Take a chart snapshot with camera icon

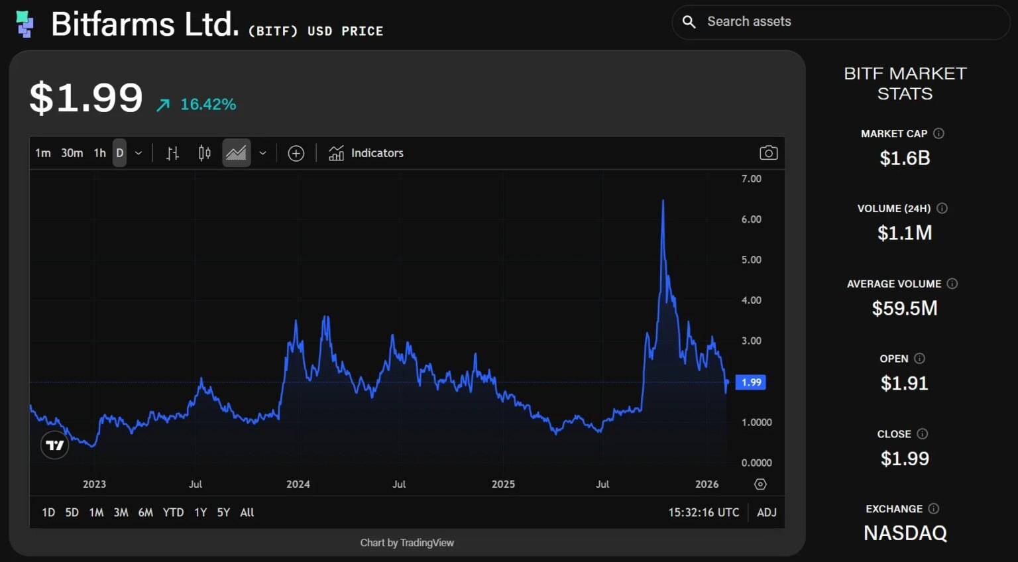pyautogui.click(x=768, y=153)
